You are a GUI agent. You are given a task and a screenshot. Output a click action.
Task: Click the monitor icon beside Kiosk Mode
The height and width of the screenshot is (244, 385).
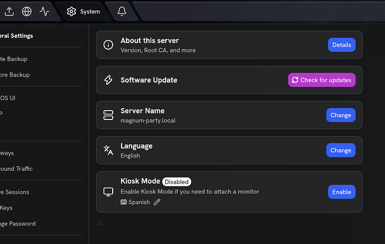tap(108, 192)
